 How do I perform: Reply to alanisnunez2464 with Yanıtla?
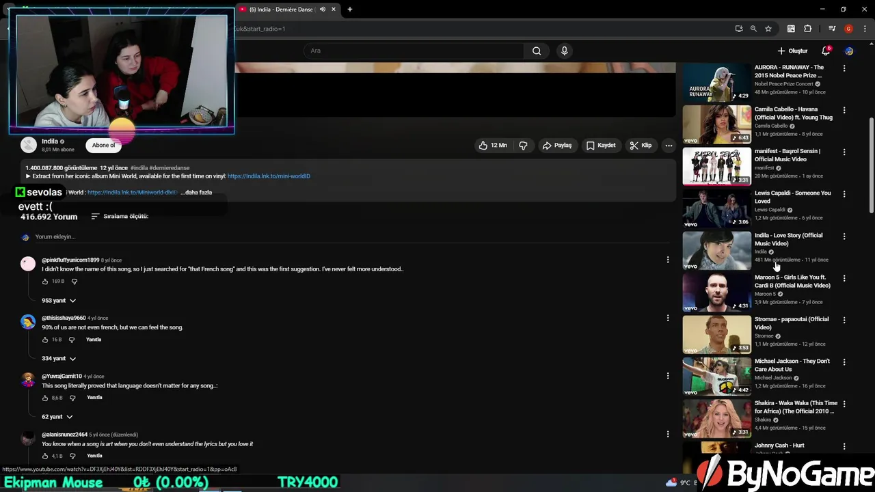[95, 456]
